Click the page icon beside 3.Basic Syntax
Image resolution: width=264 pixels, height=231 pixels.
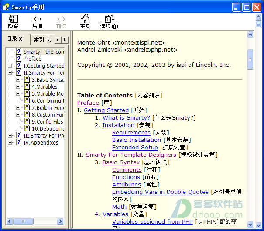[27, 79]
